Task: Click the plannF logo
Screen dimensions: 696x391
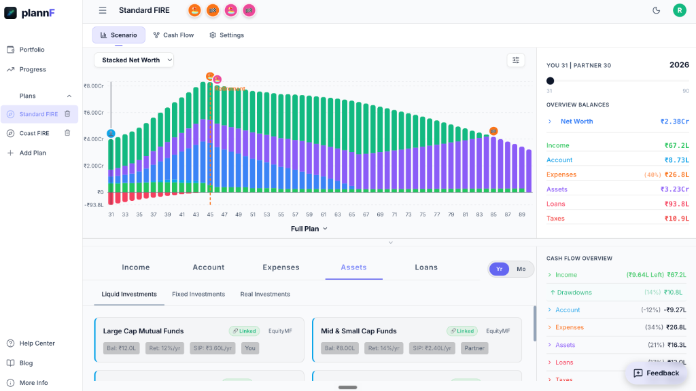Action: pos(29,13)
